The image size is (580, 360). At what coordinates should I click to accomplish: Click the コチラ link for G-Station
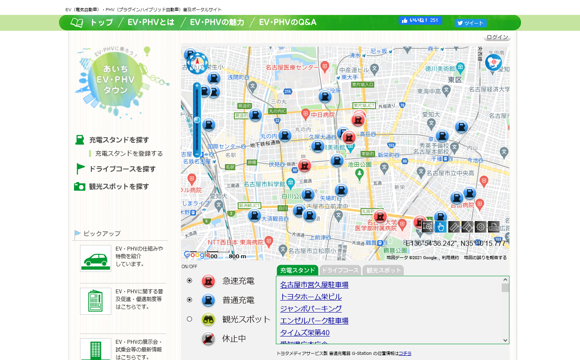(405, 354)
